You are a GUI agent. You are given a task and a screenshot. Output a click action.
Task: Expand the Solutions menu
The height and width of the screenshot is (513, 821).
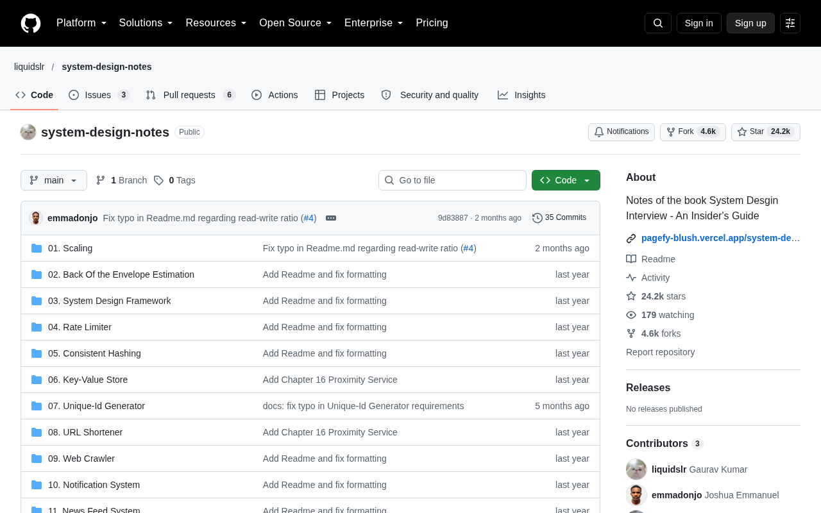click(x=146, y=23)
